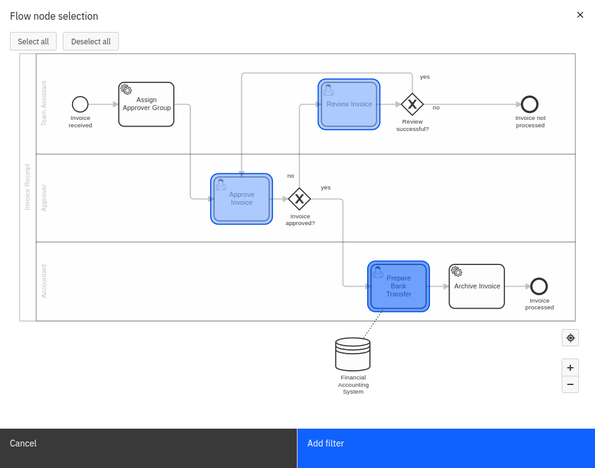595x468 pixels.
Task: Select the Invoice approved? gateway
Action: click(x=300, y=199)
